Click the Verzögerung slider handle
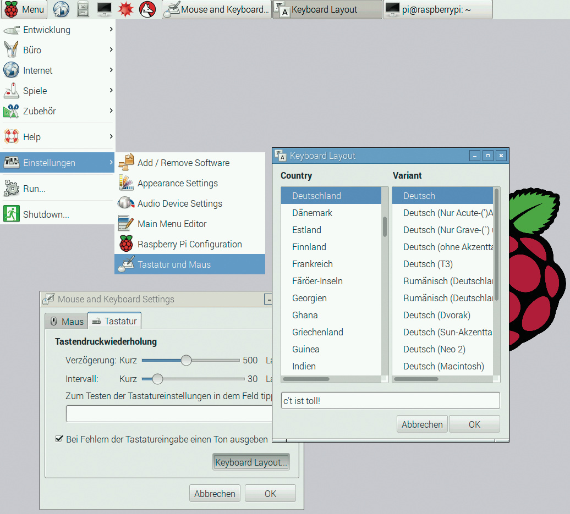 186,360
